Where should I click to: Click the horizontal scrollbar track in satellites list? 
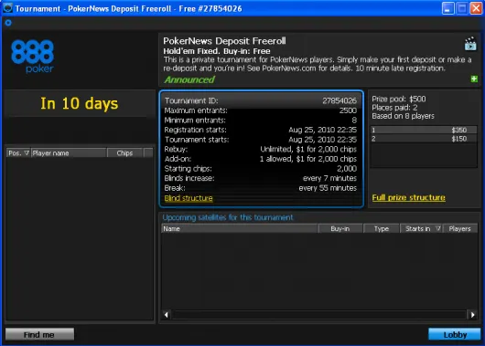319,315
